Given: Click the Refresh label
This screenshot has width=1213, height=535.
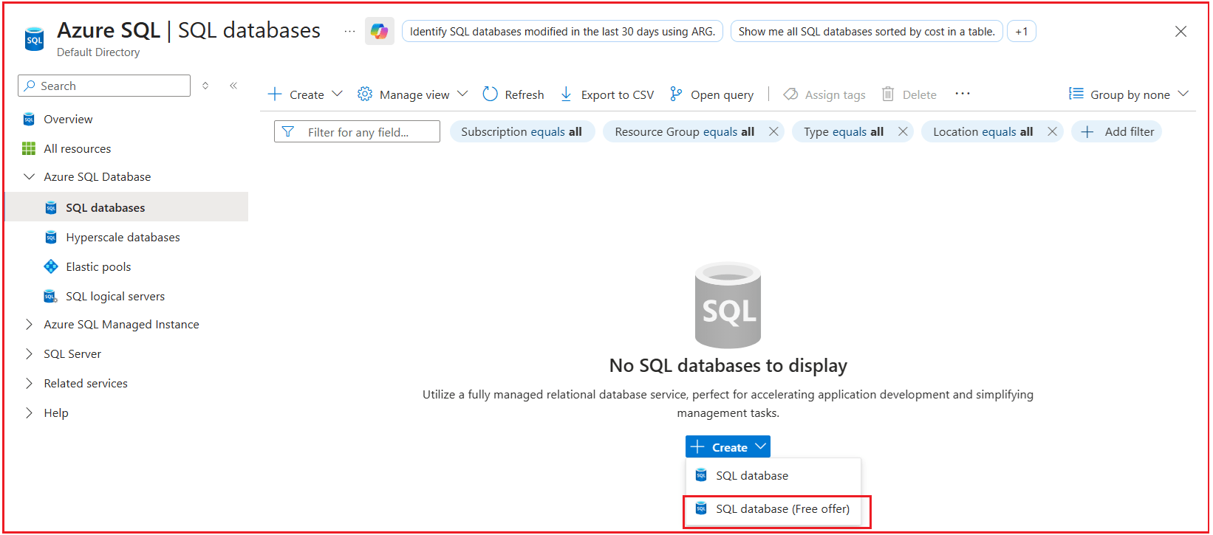Looking at the screenshot, I should 525,94.
